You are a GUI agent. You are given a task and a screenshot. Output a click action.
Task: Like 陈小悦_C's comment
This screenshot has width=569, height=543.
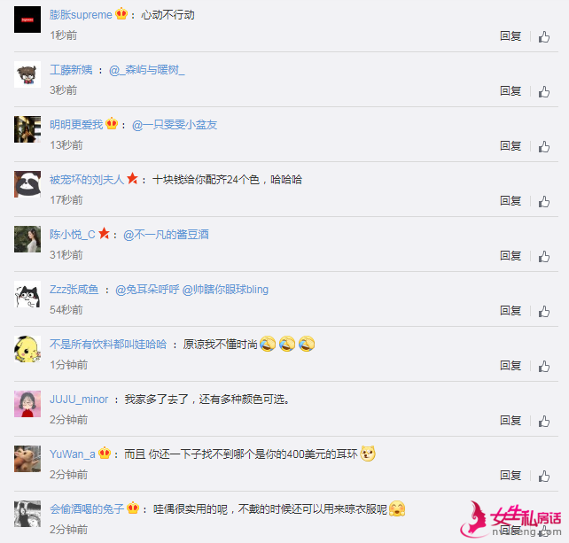coord(543,257)
